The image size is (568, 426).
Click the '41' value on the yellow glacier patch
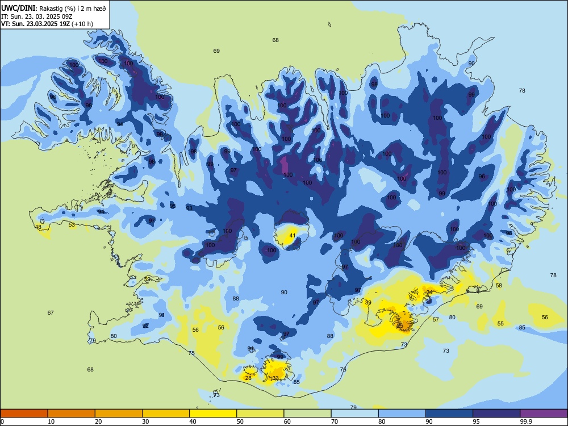click(x=293, y=236)
